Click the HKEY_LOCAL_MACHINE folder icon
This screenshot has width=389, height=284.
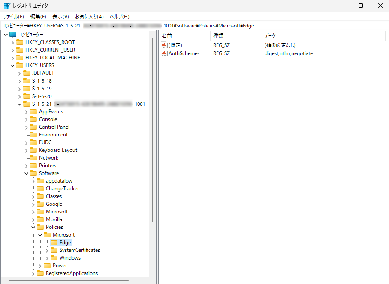(x=20, y=58)
